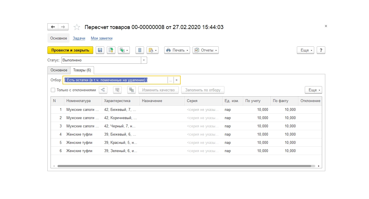Image resolution: width=369 pixels, height=199 pixels.
Task: Click the document structure list icon
Action: (x=140, y=50)
